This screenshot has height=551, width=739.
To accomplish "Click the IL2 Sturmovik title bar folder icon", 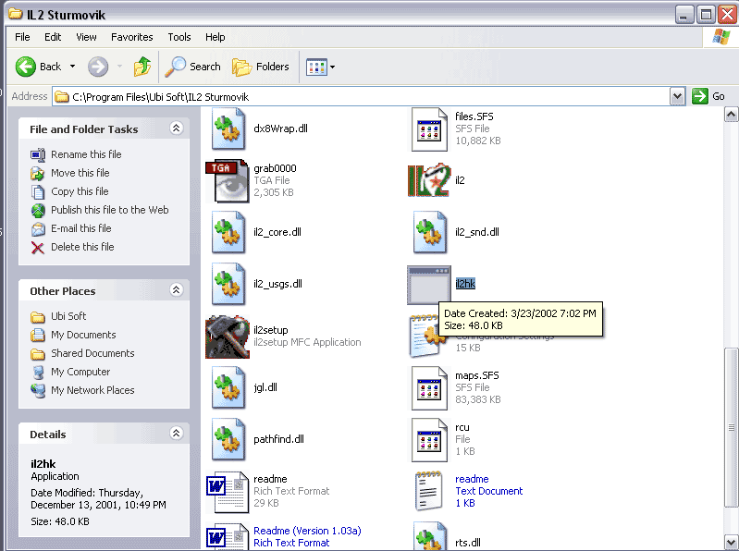I will (16, 13).
